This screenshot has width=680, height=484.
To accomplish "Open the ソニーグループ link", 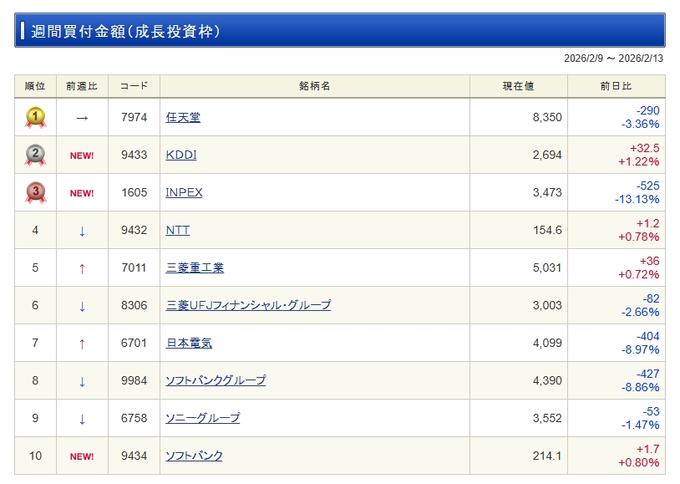I will [203, 419].
